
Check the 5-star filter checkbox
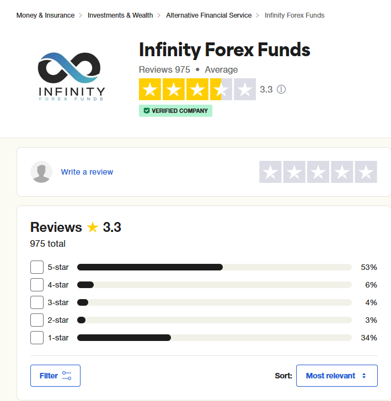[37, 267]
